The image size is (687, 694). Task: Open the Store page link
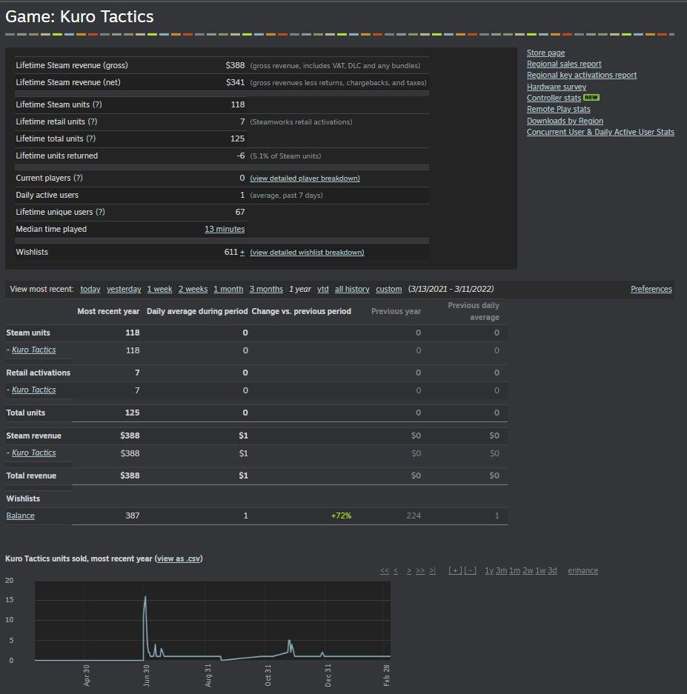click(x=545, y=53)
